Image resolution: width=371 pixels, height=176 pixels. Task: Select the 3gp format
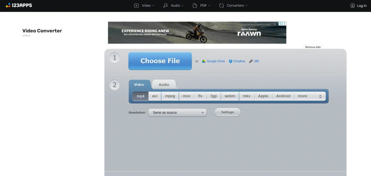tap(214, 96)
